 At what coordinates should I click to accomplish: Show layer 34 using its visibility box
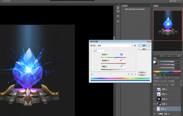(154, 99)
